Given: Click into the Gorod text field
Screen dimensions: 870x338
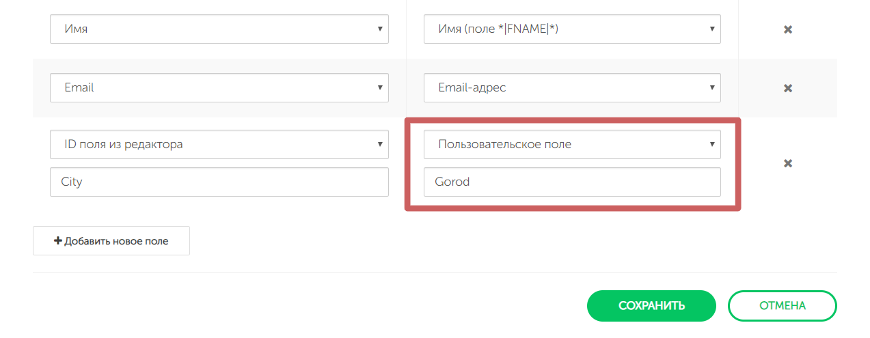Looking at the screenshot, I should [x=571, y=182].
